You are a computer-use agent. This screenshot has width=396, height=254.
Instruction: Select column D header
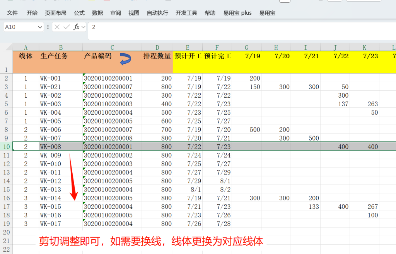point(157,47)
